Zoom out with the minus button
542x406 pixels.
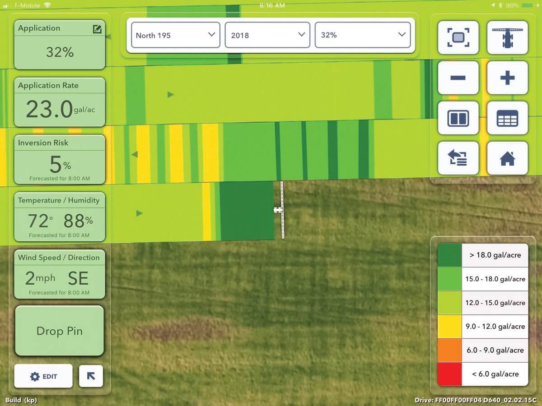458,78
